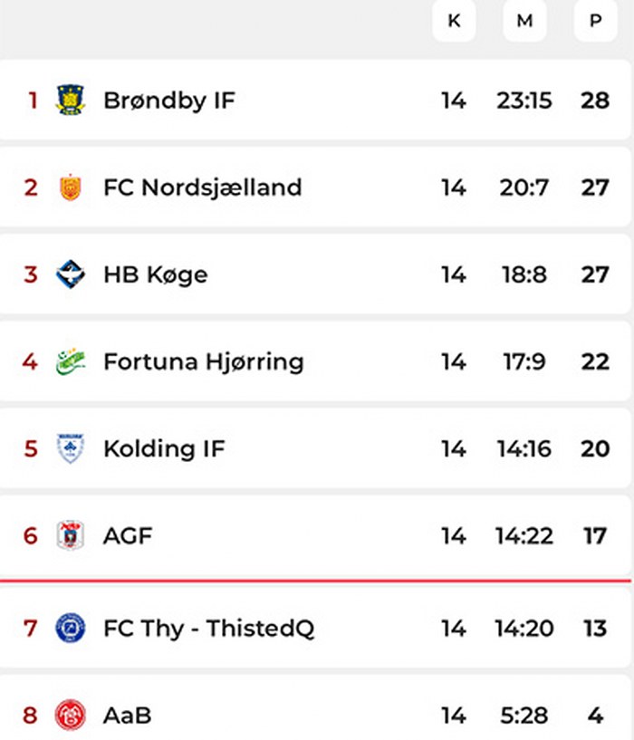Select the Fortuna Hjørring team name

tap(203, 361)
